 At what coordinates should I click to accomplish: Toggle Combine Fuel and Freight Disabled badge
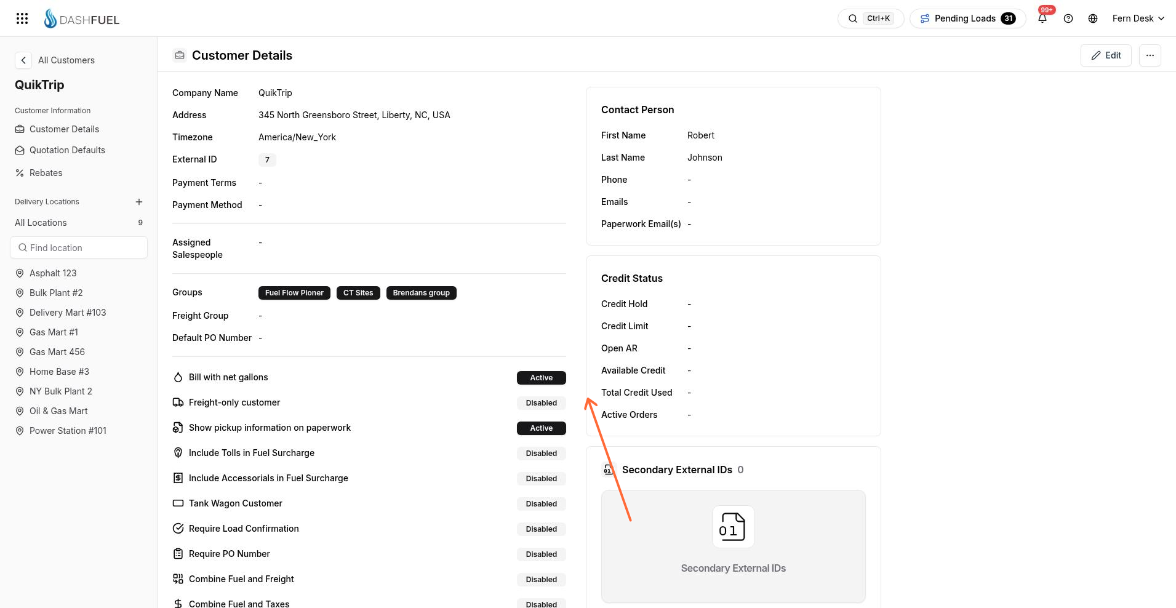541,580
